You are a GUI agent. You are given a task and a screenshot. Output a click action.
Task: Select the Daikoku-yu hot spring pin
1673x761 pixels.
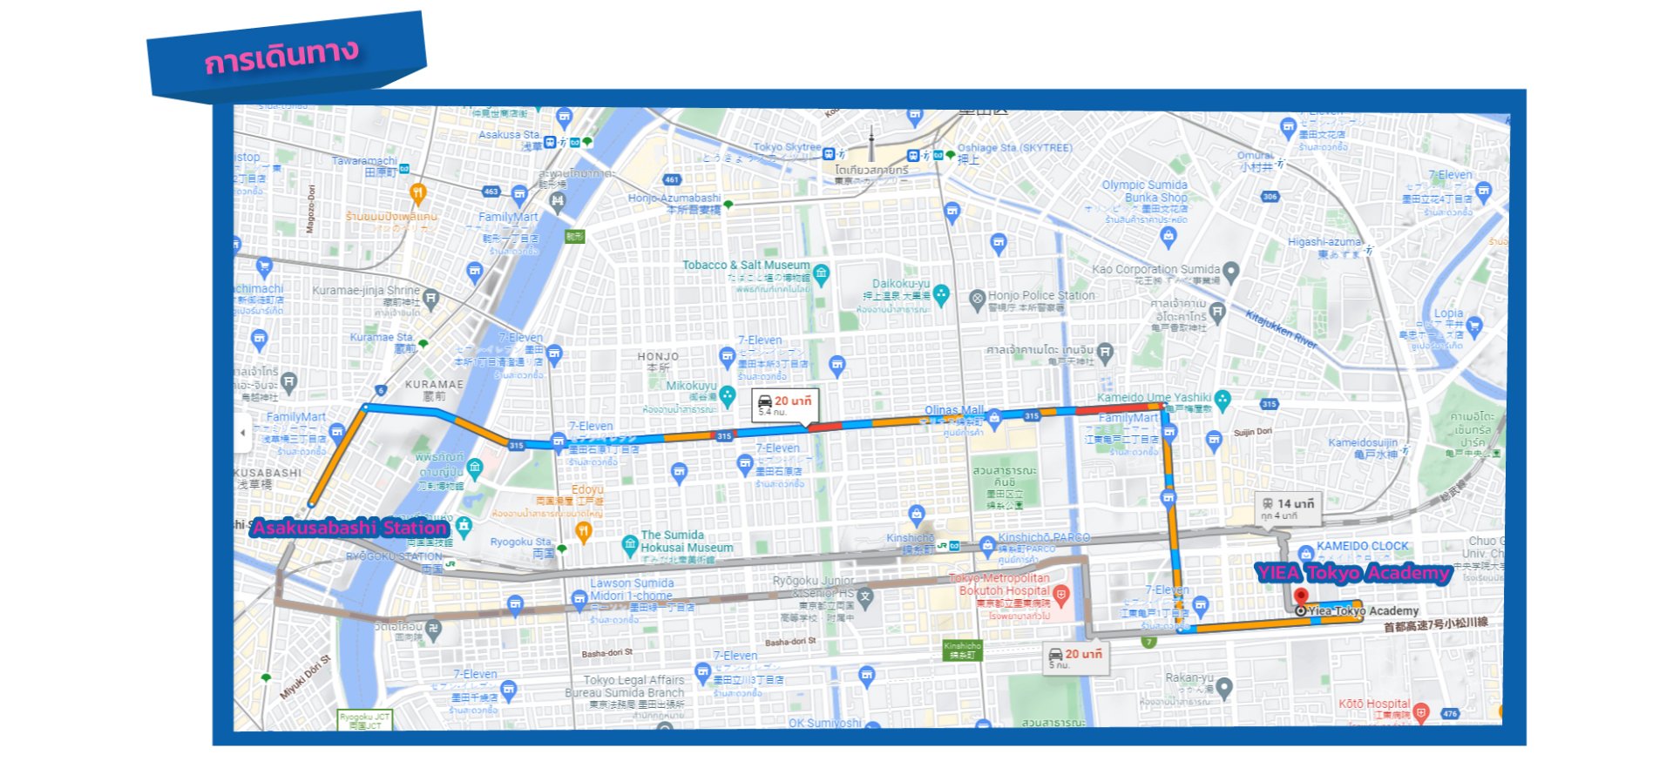pyautogui.click(x=941, y=295)
